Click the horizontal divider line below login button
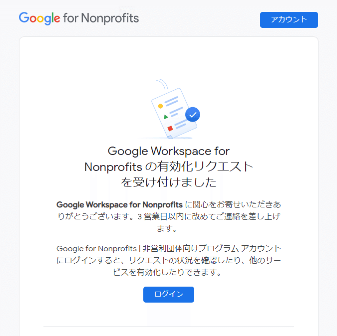337x336 pixels. coord(169,327)
